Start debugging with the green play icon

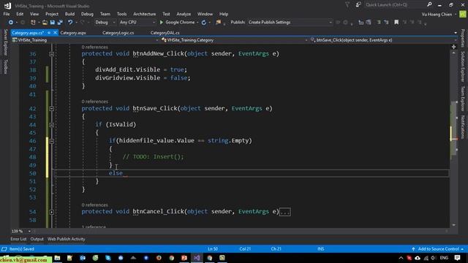(162, 23)
